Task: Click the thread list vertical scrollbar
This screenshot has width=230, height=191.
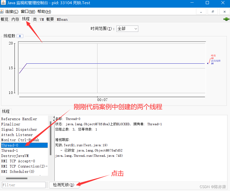Action: click(x=51, y=138)
